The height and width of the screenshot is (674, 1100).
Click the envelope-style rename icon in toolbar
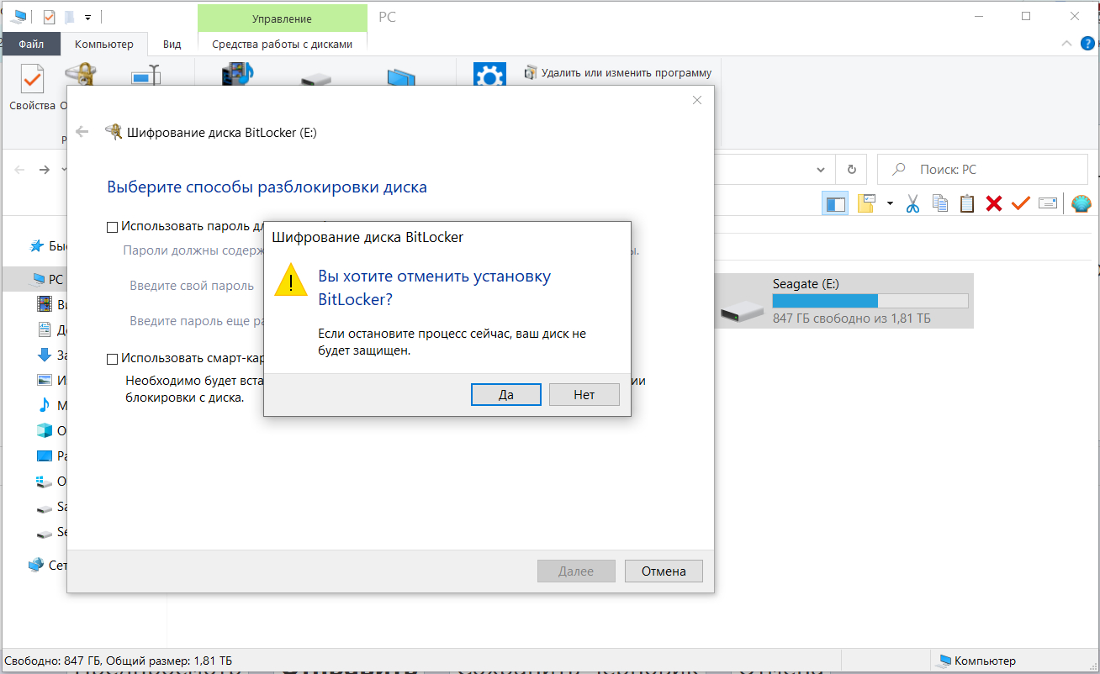click(x=1048, y=203)
